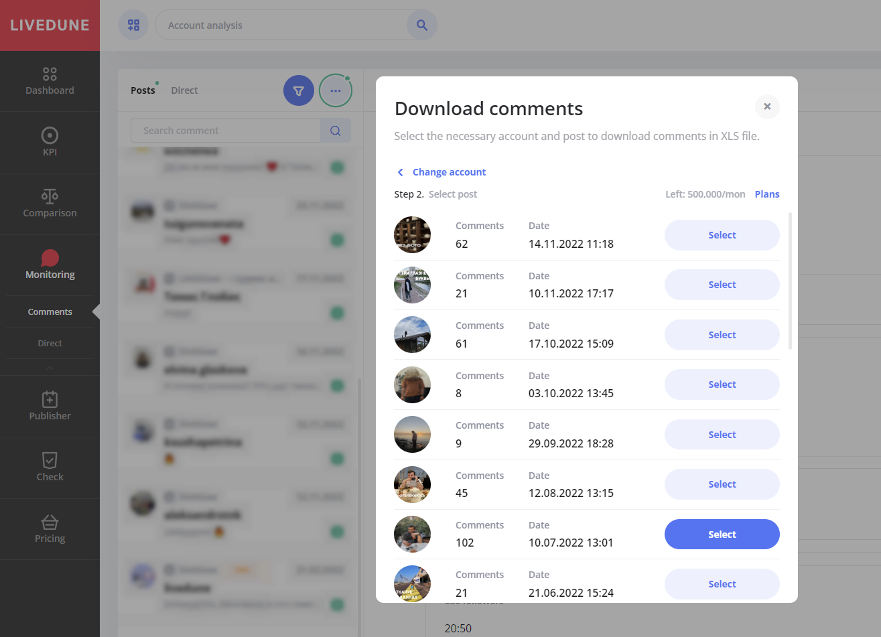Screen dimensions: 881x637
Task: Open the Check section icon
Action: click(50, 460)
